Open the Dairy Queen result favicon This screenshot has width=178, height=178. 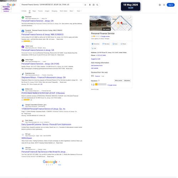[x=23, y=121]
